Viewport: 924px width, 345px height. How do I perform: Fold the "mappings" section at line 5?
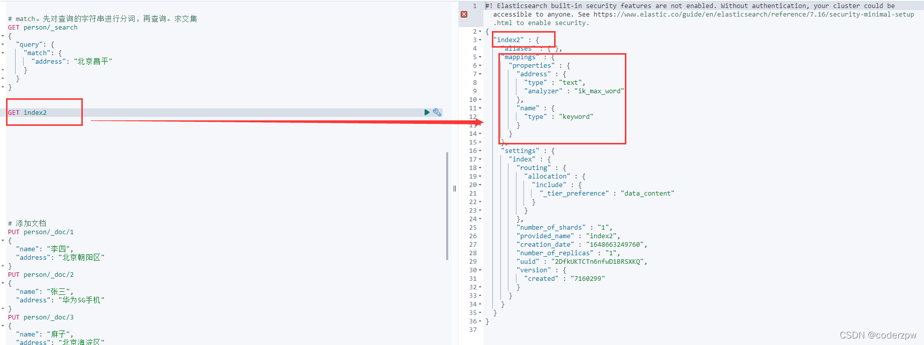pyautogui.click(x=480, y=57)
